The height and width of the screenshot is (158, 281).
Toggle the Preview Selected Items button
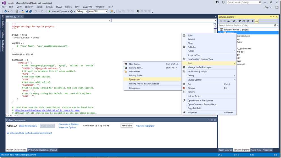click(257, 21)
